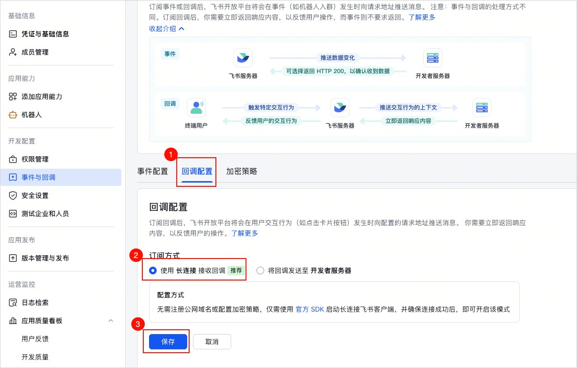Click the 添加应用能力 grid icon
This screenshot has width=577, height=368.
point(13,97)
